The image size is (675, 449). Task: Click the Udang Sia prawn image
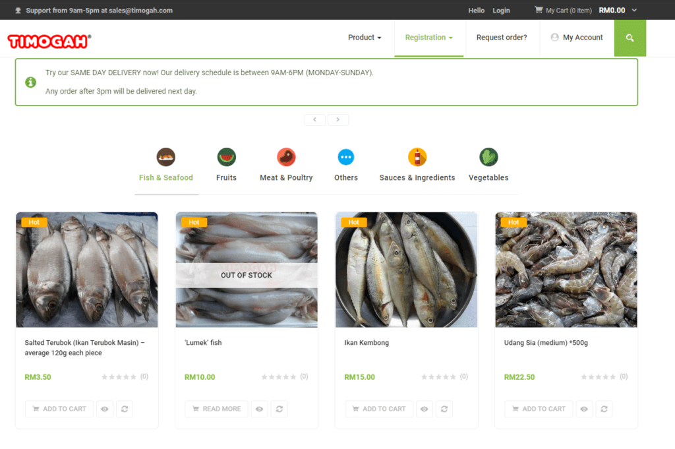566,270
